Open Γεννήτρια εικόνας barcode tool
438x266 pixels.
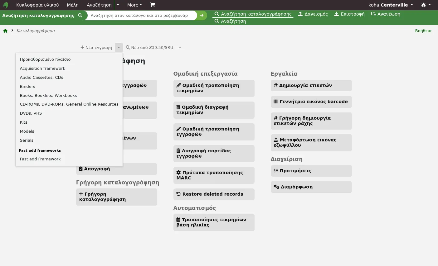pos(311,102)
